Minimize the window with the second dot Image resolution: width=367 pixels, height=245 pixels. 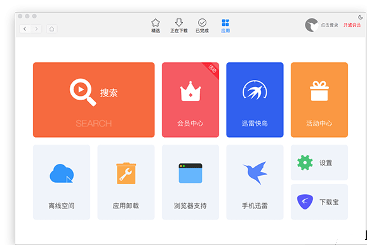tap(27, 16)
